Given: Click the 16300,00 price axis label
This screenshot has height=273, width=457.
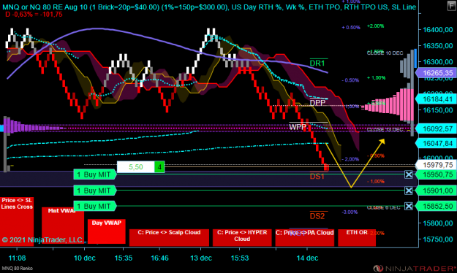Looking at the screenshot, I should point(438,62).
